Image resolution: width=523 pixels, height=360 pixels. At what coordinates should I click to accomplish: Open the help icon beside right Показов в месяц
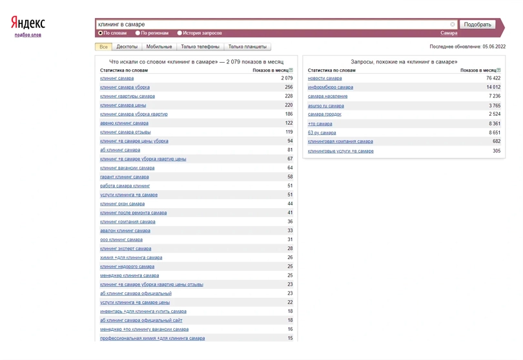pyautogui.click(x=498, y=70)
